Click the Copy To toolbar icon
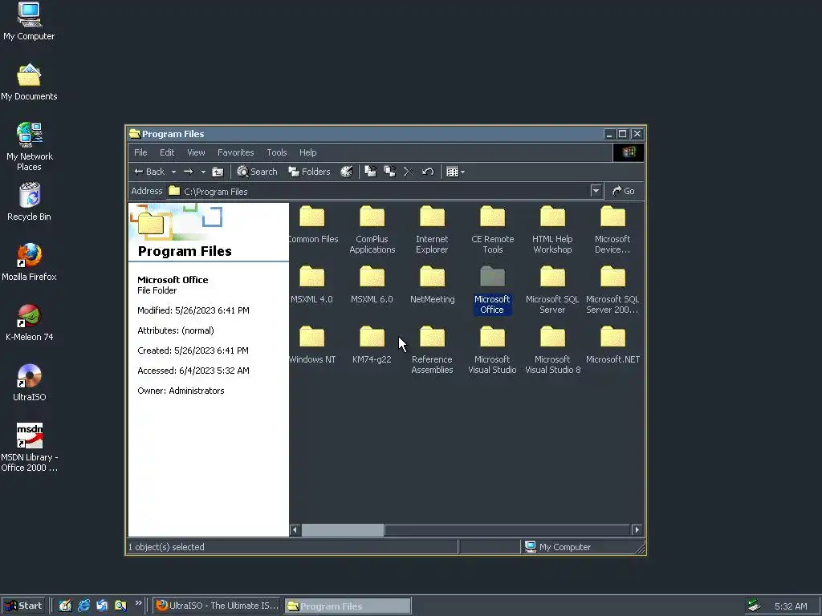 [389, 172]
